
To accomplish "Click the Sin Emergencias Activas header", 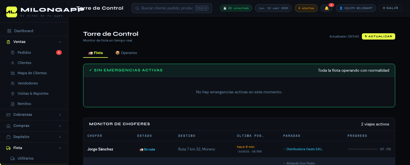I will tap(126, 70).
